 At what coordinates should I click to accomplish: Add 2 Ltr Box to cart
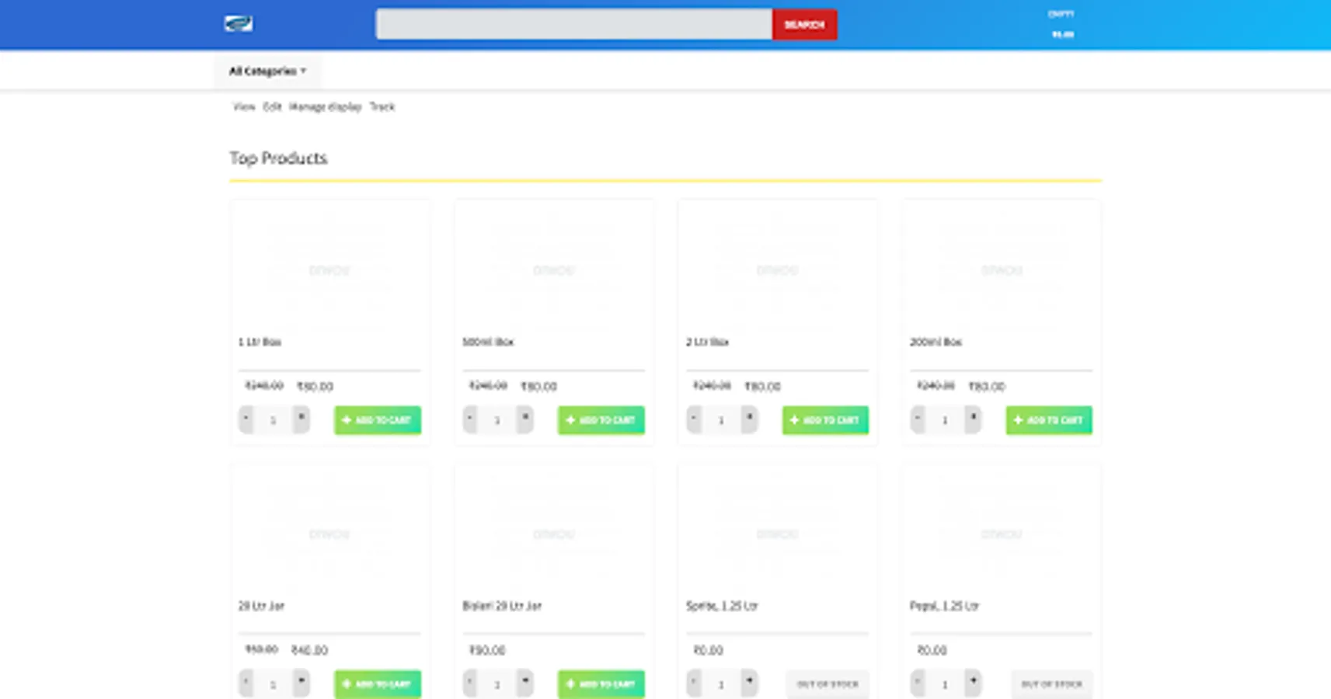825,420
